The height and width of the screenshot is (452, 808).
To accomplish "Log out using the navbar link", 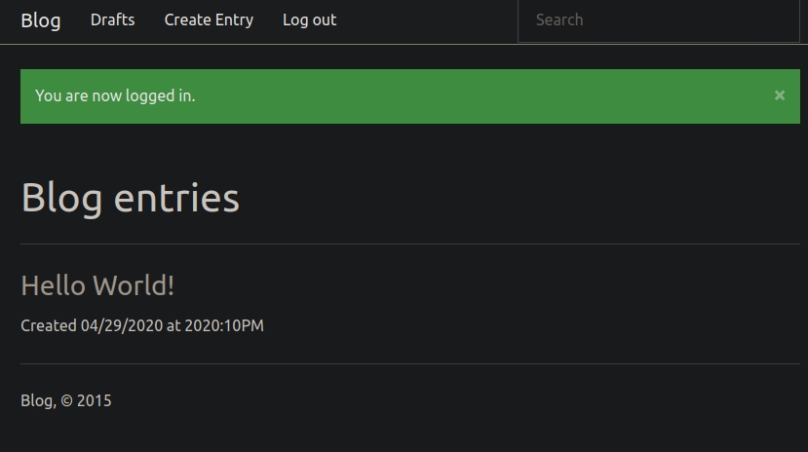I will [x=309, y=19].
